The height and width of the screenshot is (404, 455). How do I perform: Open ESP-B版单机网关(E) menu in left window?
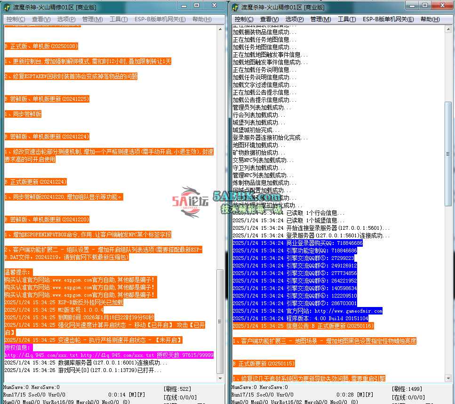[x=160, y=19]
